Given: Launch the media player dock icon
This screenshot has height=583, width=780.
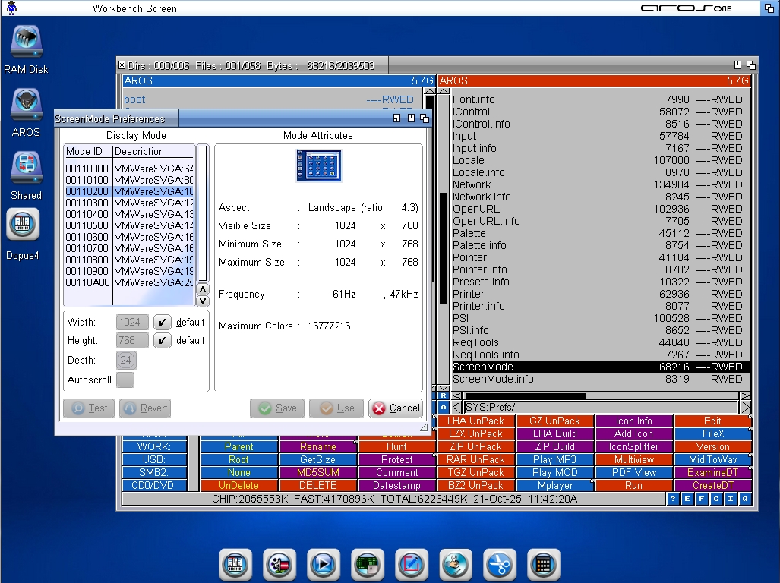Looking at the screenshot, I should (x=323, y=565).
